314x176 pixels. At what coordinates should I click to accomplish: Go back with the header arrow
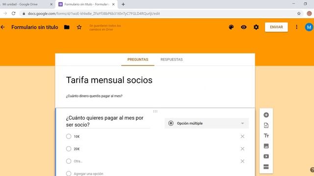point(2,27)
